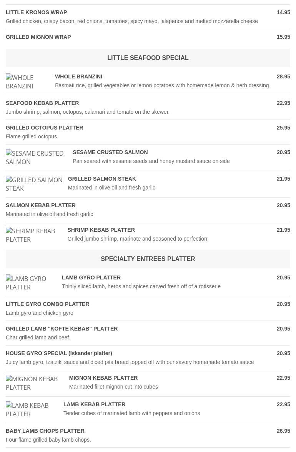The height and width of the screenshot is (452, 296).
Task: Pick the Salmon Kebab Platter entry
Action: click(x=41, y=206)
